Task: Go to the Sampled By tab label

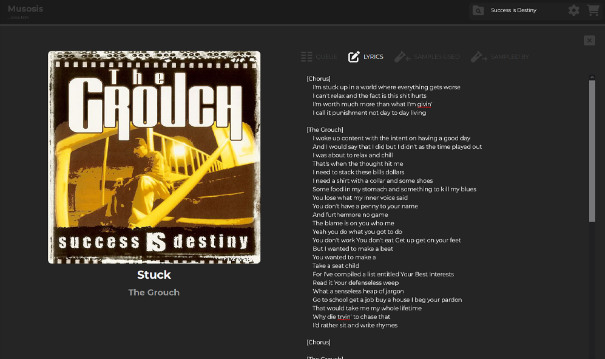Action: pos(510,57)
